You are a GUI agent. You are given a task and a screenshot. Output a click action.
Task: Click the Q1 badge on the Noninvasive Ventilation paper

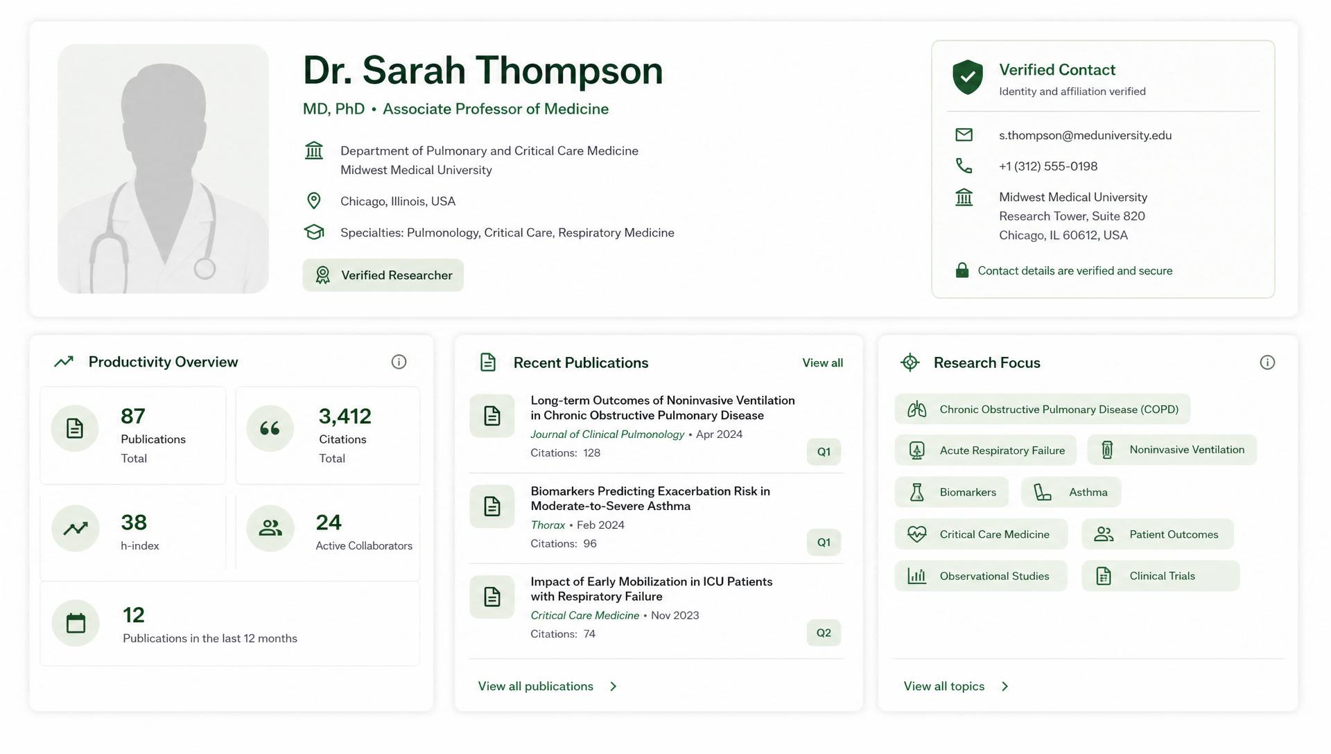pos(824,452)
